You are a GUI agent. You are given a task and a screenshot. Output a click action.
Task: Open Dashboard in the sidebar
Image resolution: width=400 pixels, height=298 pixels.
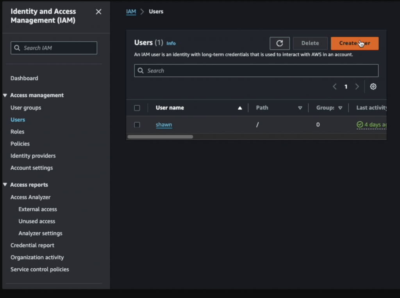[24, 78]
